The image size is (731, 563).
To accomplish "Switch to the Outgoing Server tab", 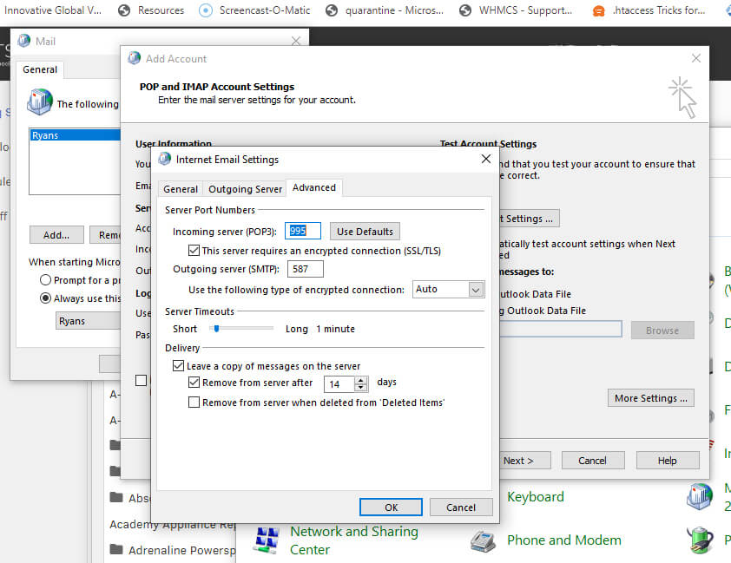I will point(245,189).
